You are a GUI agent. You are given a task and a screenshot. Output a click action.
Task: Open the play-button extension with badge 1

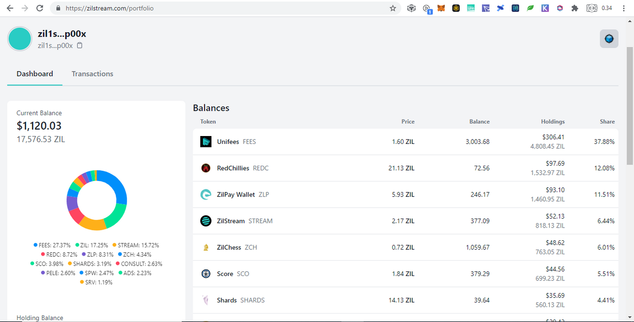(x=427, y=8)
